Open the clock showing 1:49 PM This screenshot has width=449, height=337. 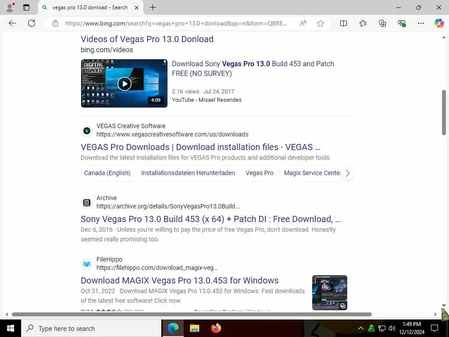pos(411,328)
